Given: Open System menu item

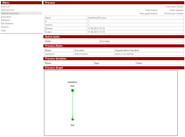Looking at the screenshot, I should [5, 27].
